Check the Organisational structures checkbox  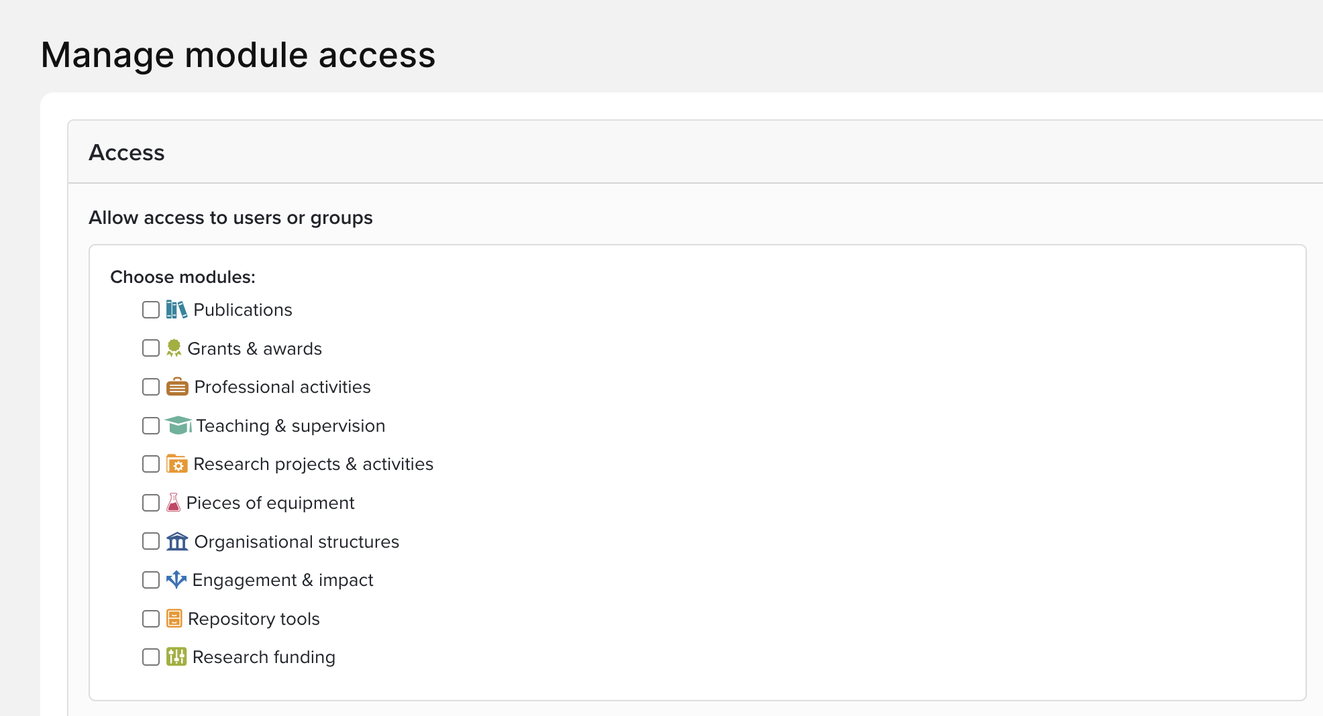(151, 541)
